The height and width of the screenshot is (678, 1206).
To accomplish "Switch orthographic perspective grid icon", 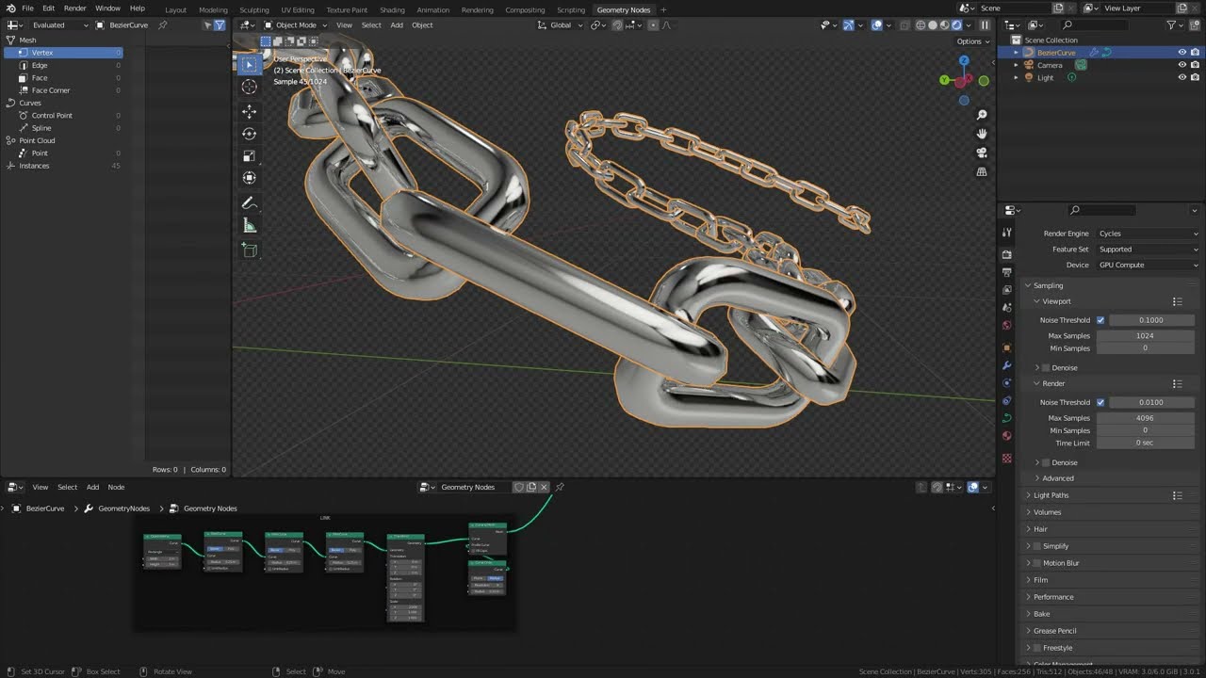I will tap(981, 171).
